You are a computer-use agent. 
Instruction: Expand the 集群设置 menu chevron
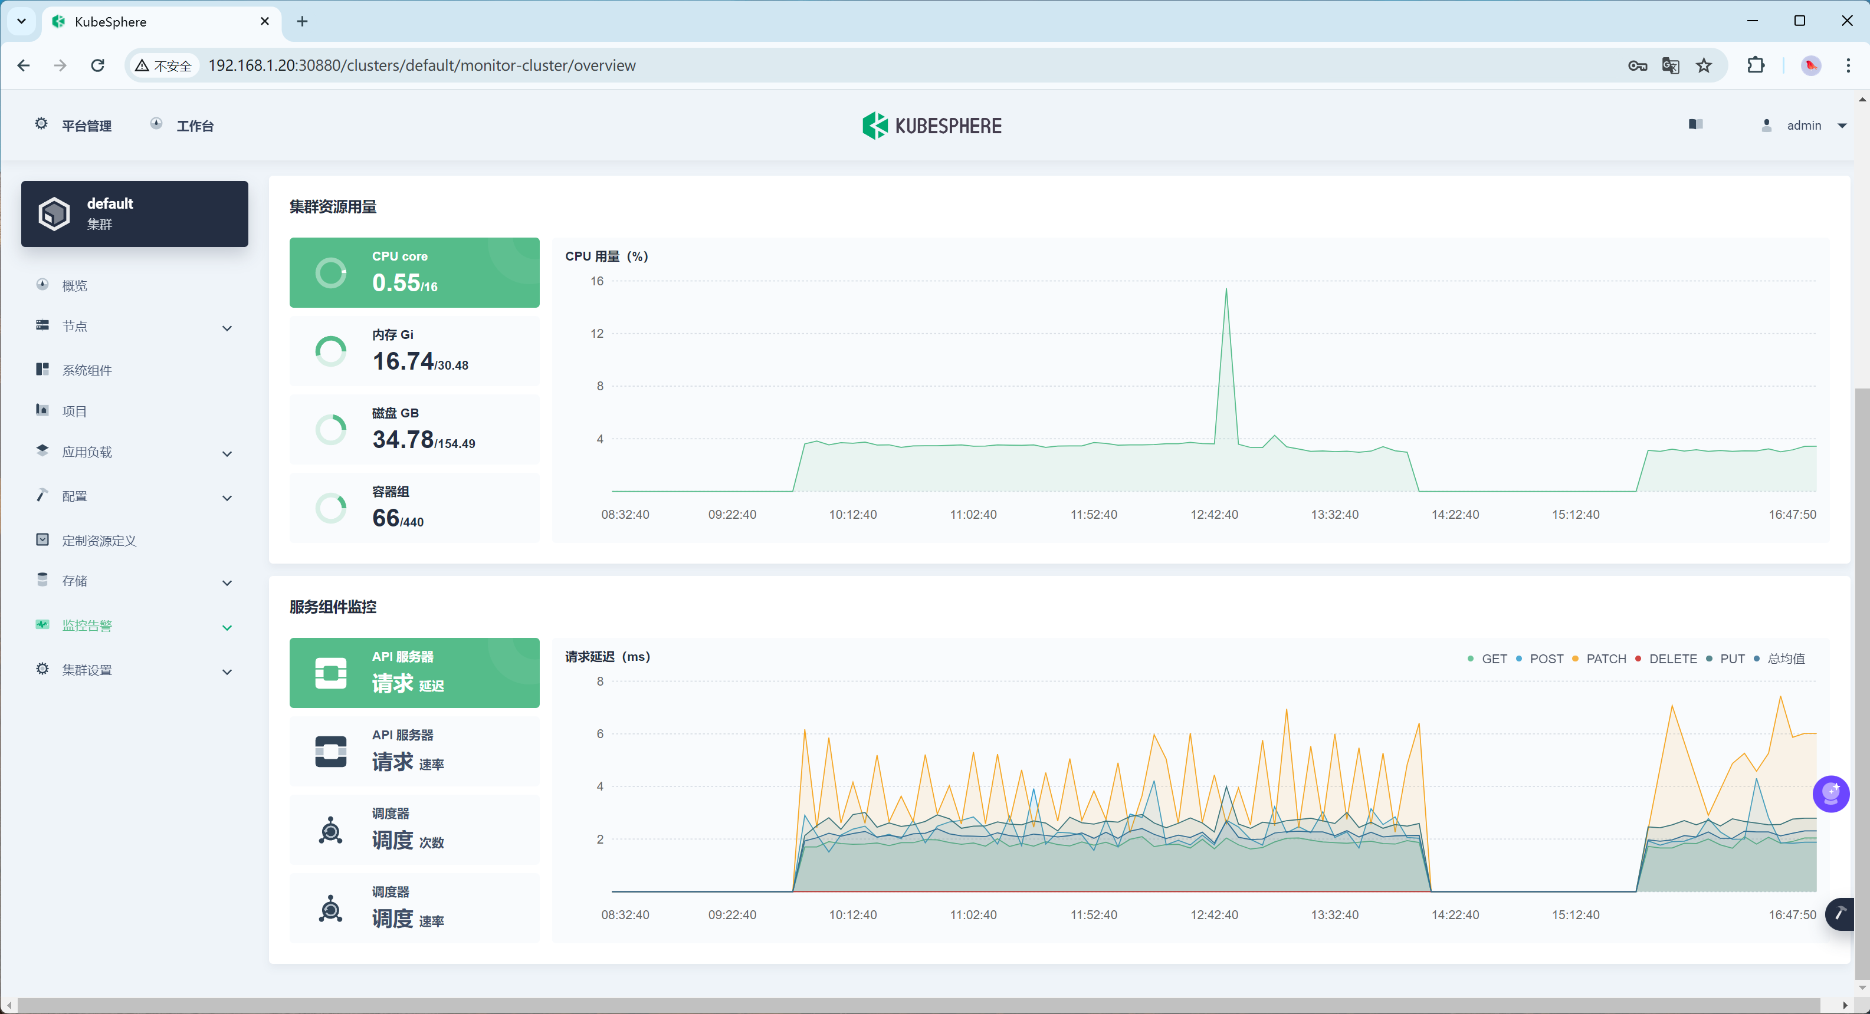coord(227,671)
